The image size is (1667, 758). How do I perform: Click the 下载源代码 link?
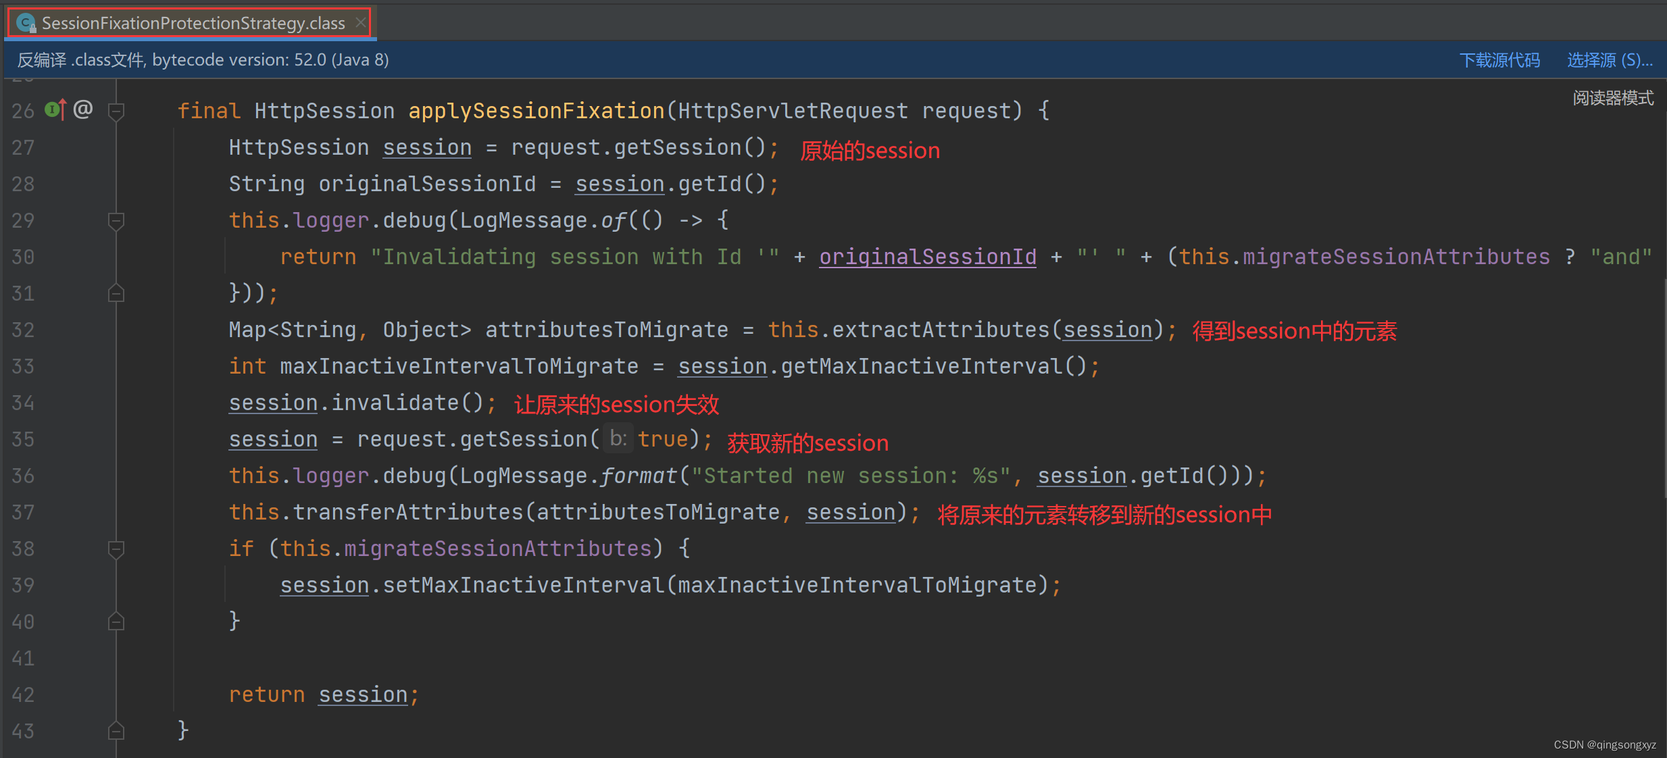point(1499,60)
